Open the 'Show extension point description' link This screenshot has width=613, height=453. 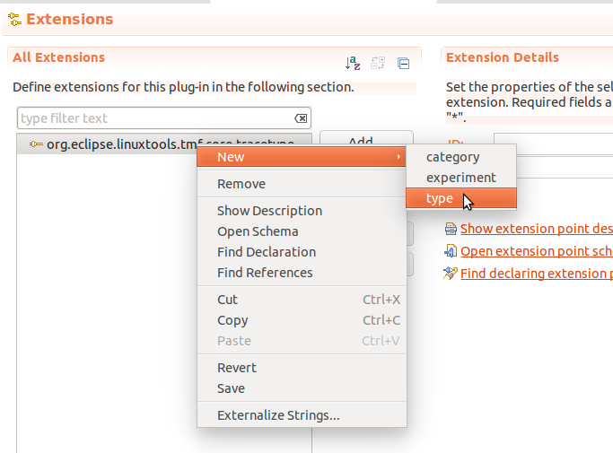click(x=536, y=229)
